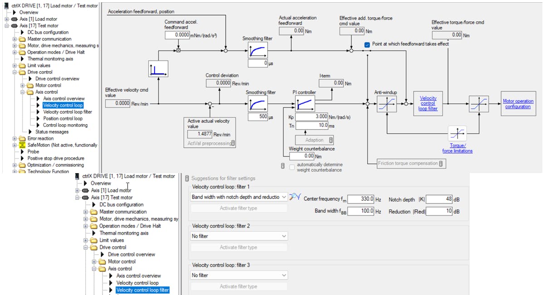The height and width of the screenshot is (295, 547).
Task: Open the Torque/force limitations block icon
Action: pos(457,134)
